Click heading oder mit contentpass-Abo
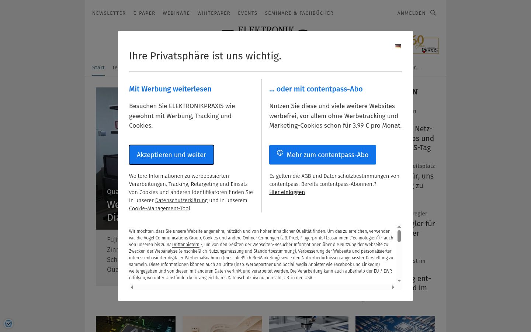Screen dimensions: 531x332 (316, 89)
